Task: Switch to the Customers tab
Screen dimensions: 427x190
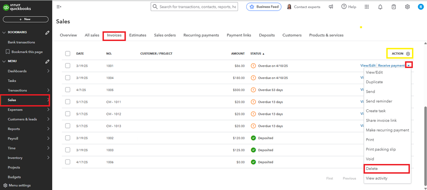Action: pos(292,35)
